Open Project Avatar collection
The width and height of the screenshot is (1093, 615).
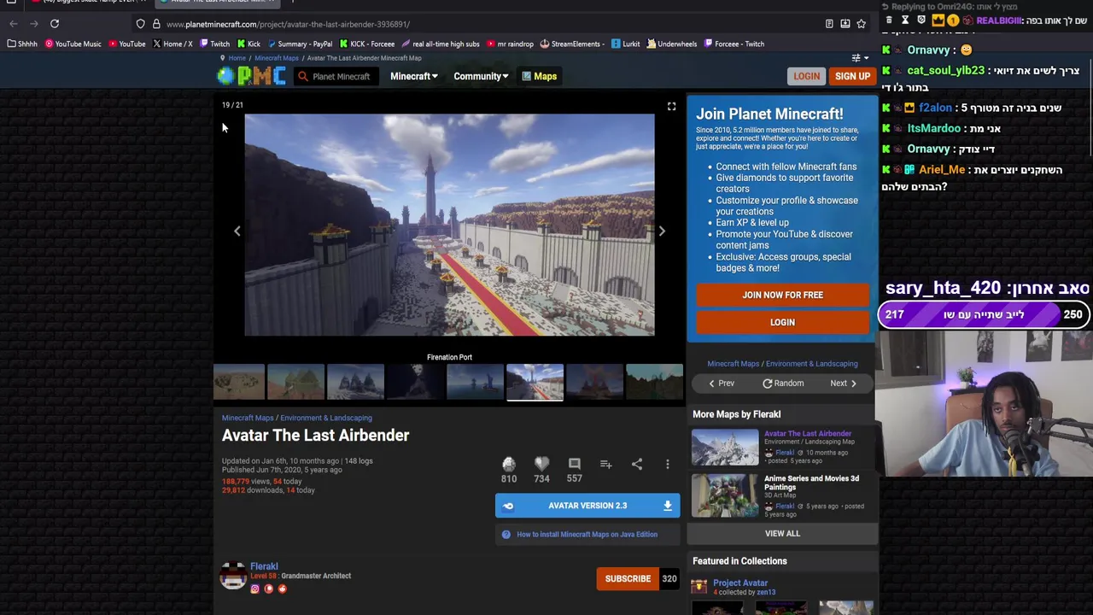(740, 583)
